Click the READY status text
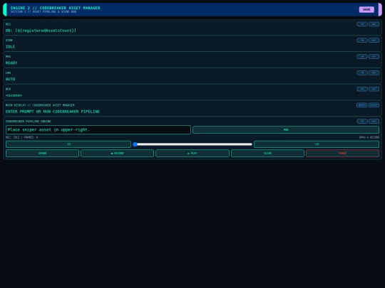This screenshot has height=288, width=385. click(x=11, y=63)
